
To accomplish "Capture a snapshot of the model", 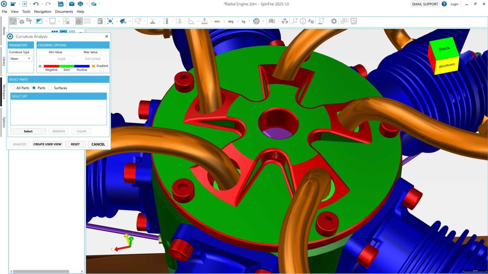I will (94, 4).
